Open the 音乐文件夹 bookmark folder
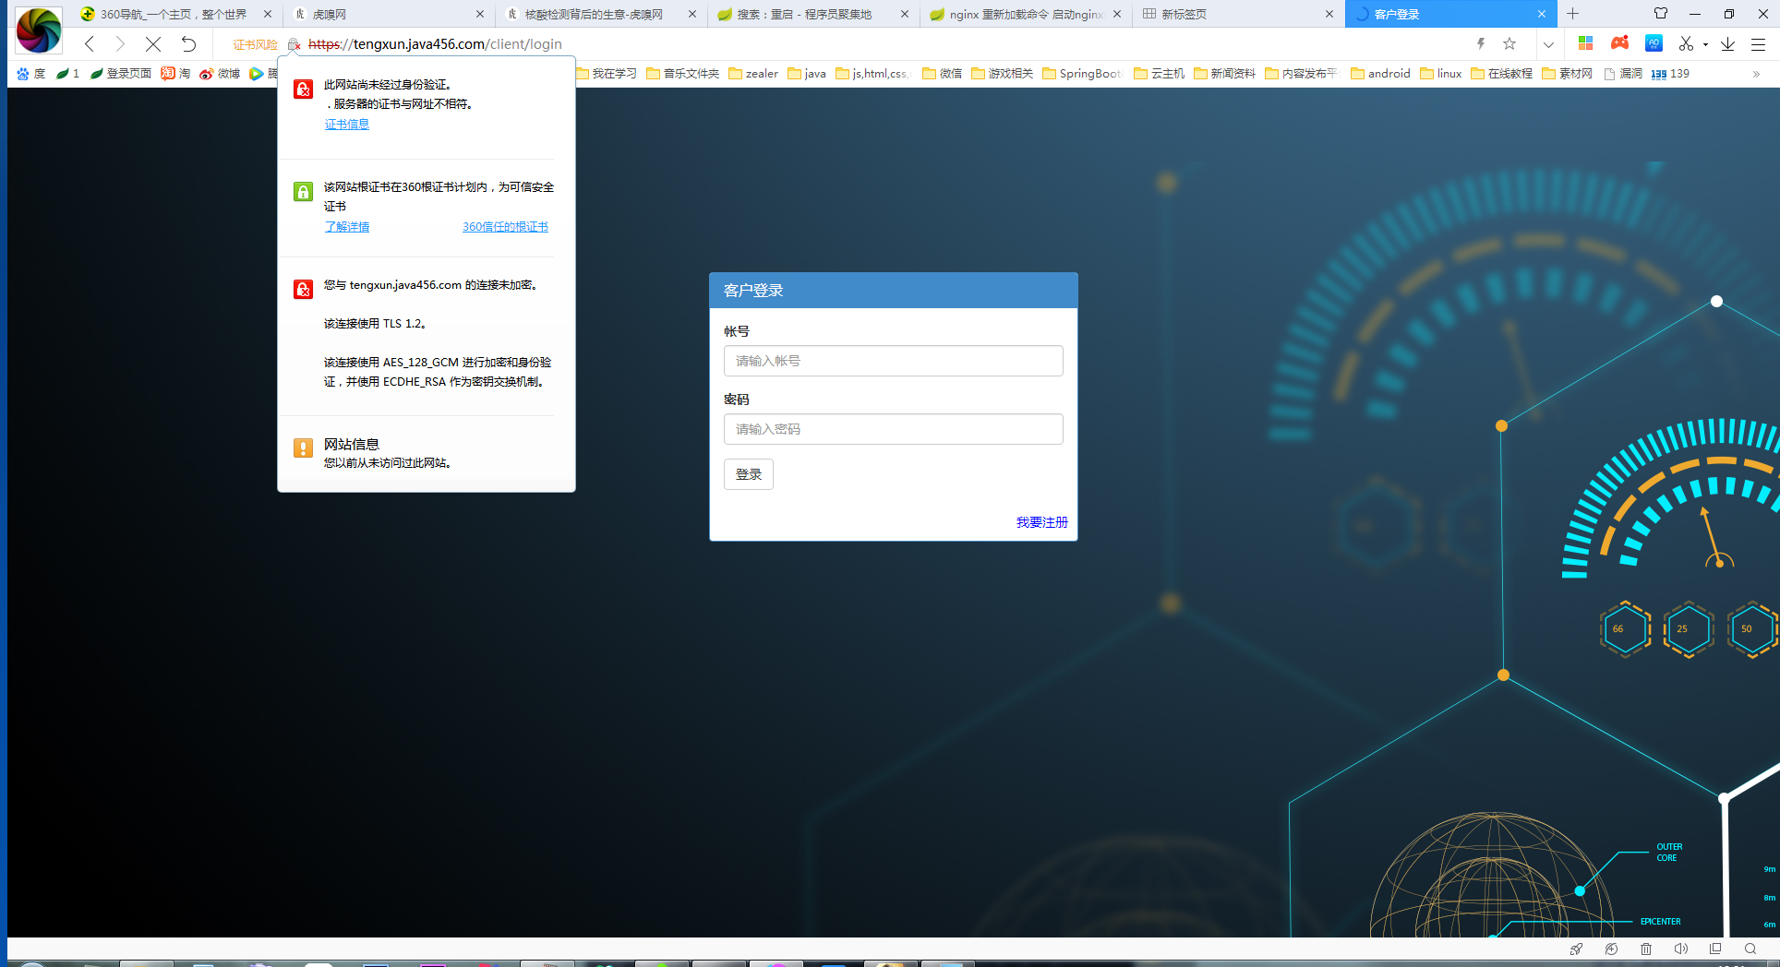The image size is (1780, 967). [682, 74]
